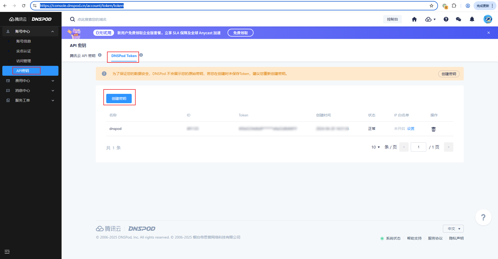Click the domain search input field

click(x=92, y=19)
